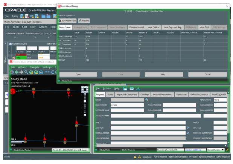Open the View DER tab
233x164 pixels.
click(204, 28)
